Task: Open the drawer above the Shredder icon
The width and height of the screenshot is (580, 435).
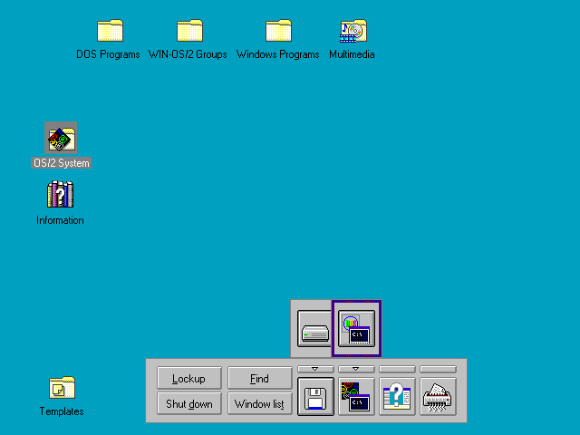Action: (x=438, y=369)
